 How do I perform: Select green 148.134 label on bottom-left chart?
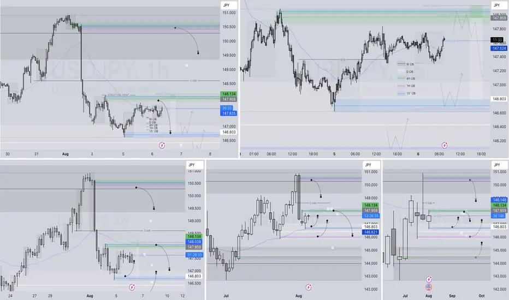click(194, 236)
